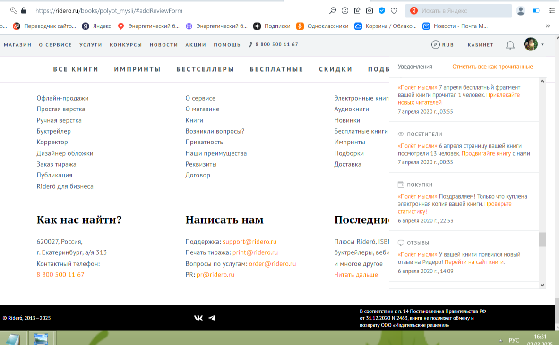Mark all notifications as read

[493, 67]
